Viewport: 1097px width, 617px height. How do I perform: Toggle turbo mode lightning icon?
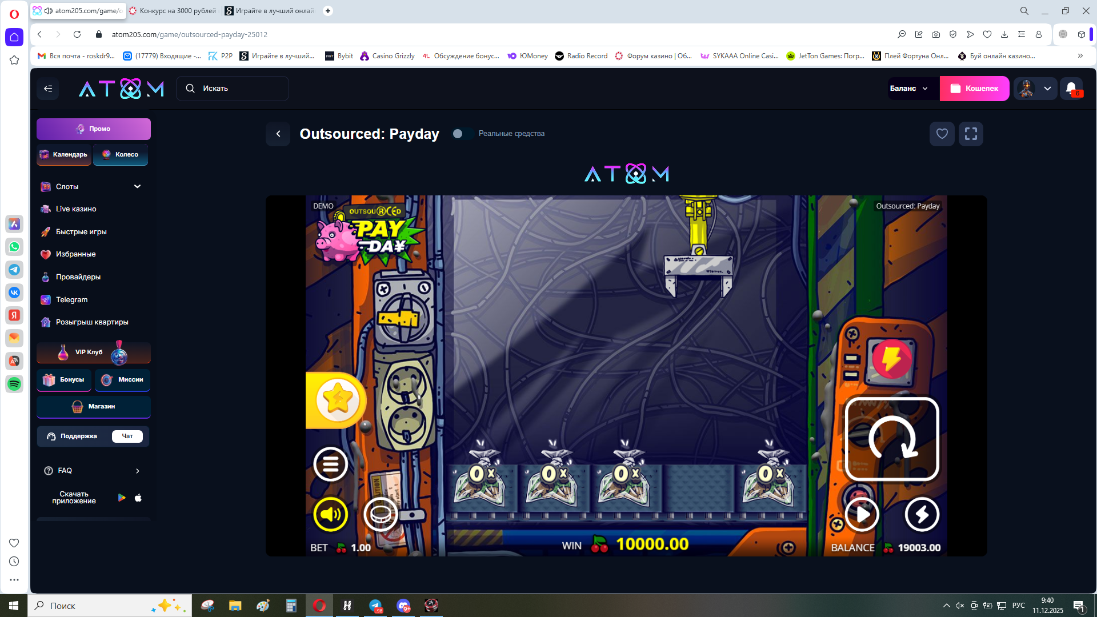pyautogui.click(x=922, y=514)
